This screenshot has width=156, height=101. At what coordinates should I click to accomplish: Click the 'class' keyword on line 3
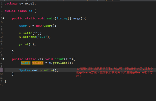(x=22, y=11)
